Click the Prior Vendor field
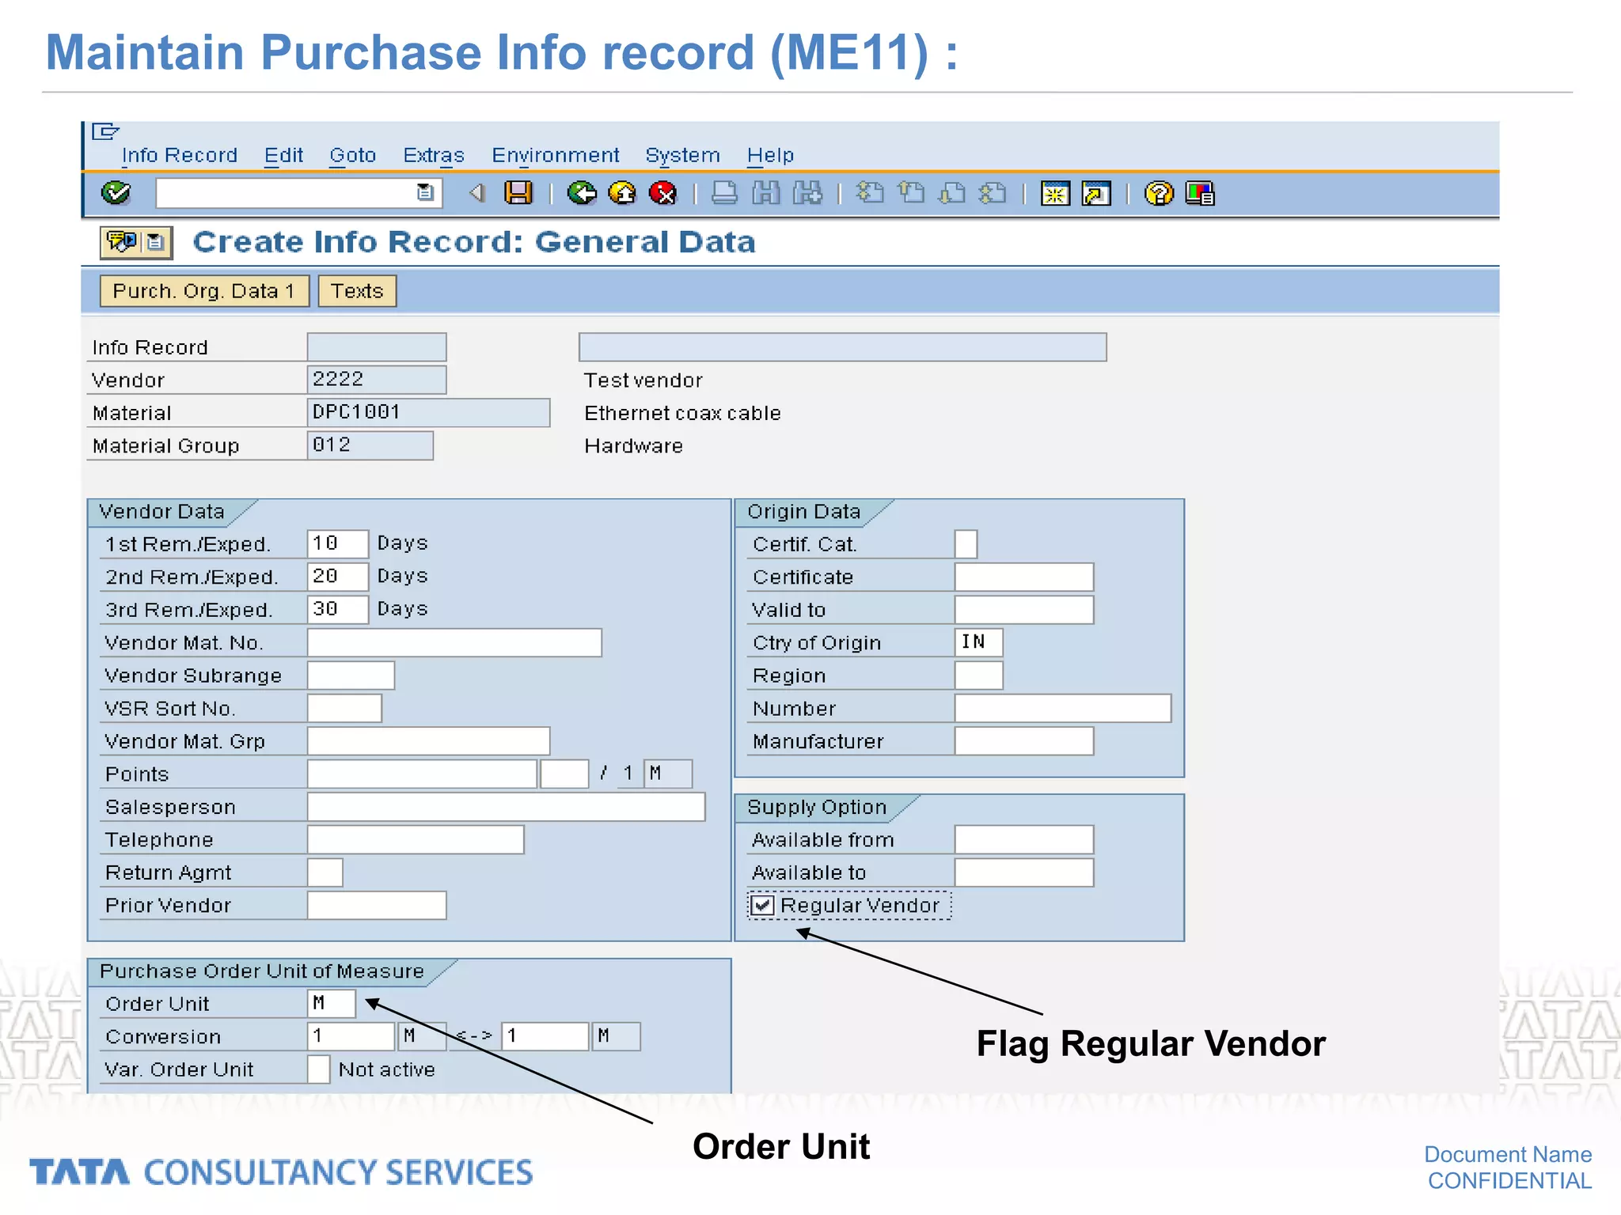This screenshot has height=1215, width=1621. point(377,905)
